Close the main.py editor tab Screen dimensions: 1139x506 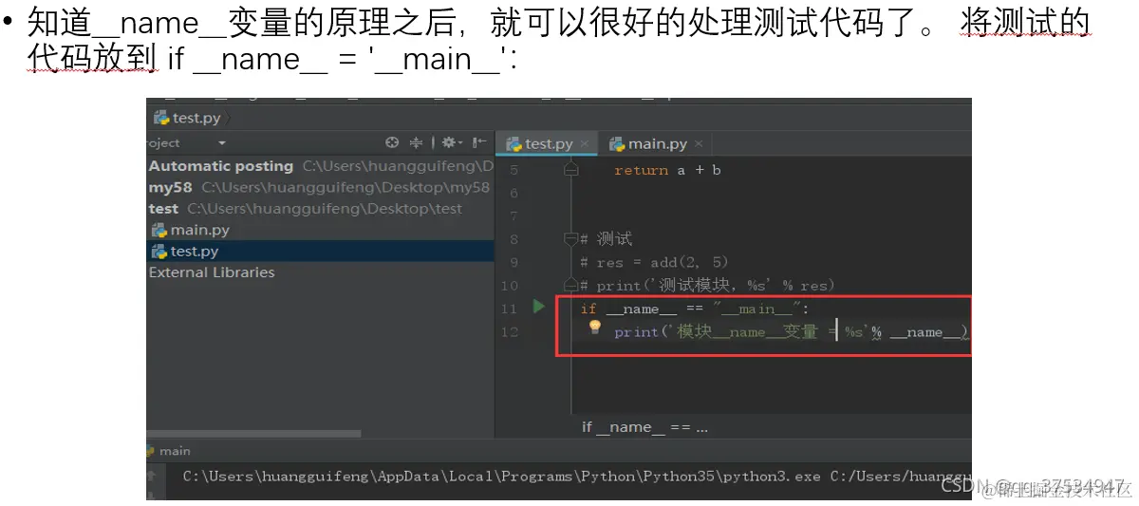click(x=699, y=144)
